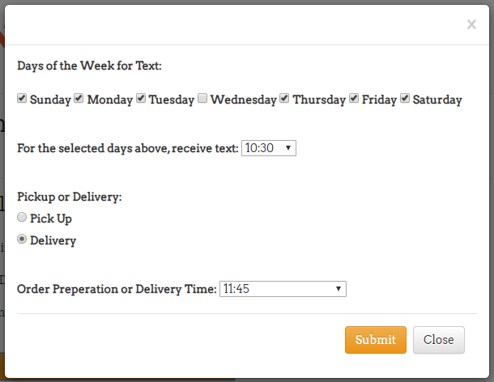The image size is (494, 382).
Task: Close the dialog with the X icon
Action: pyautogui.click(x=471, y=24)
